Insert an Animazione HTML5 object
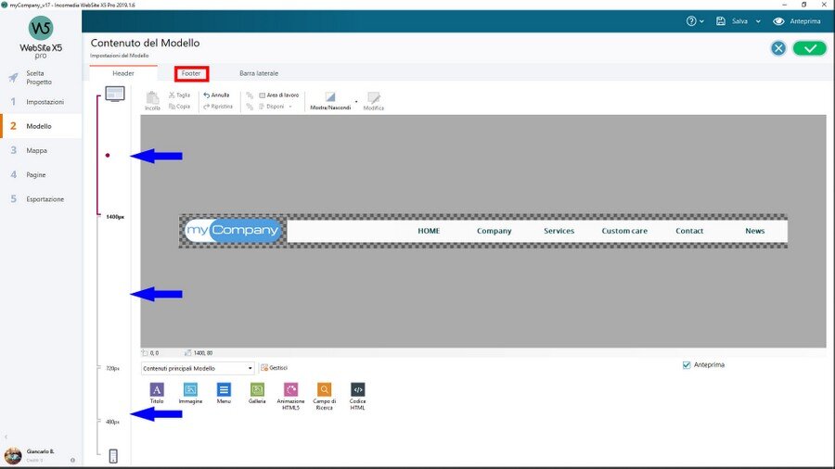This screenshot has width=835, height=469. pos(290,390)
